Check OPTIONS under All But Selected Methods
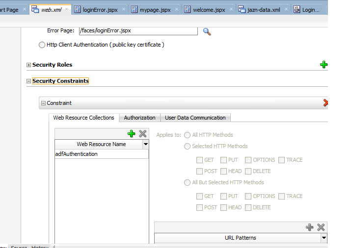Screen dimensions: 353x248 [x=248, y=196]
